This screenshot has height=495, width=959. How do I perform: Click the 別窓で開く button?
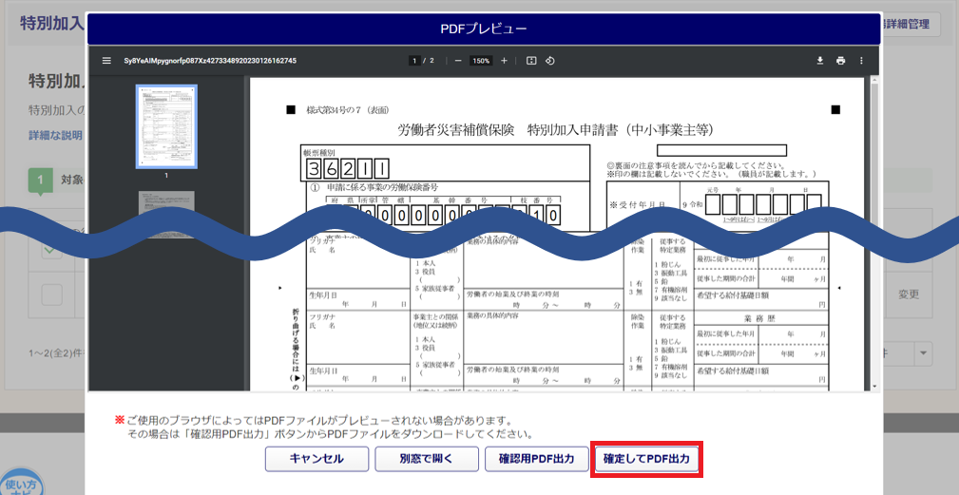coord(421,459)
